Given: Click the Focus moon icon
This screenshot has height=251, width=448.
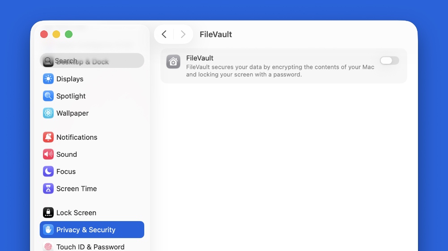Looking at the screenshot, I should [x=48, y=172].
